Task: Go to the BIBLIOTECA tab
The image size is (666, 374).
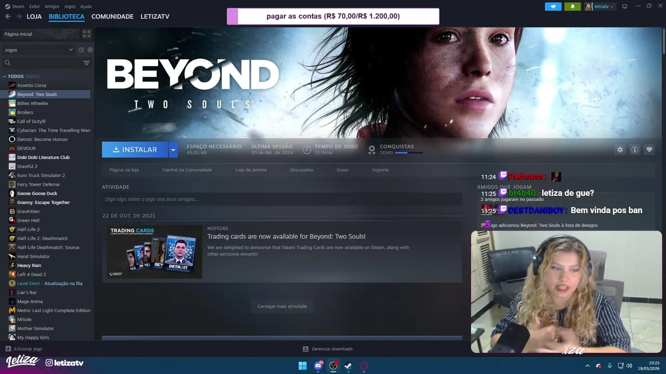Action: [x=67, y=17]
